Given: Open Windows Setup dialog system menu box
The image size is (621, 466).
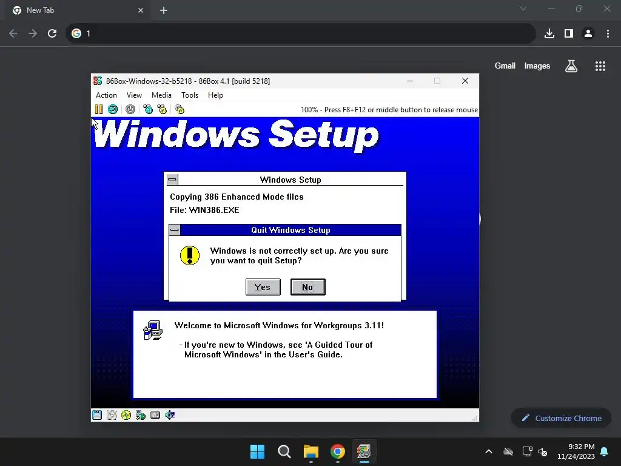Looking at the screenshot, I should 172,180.
